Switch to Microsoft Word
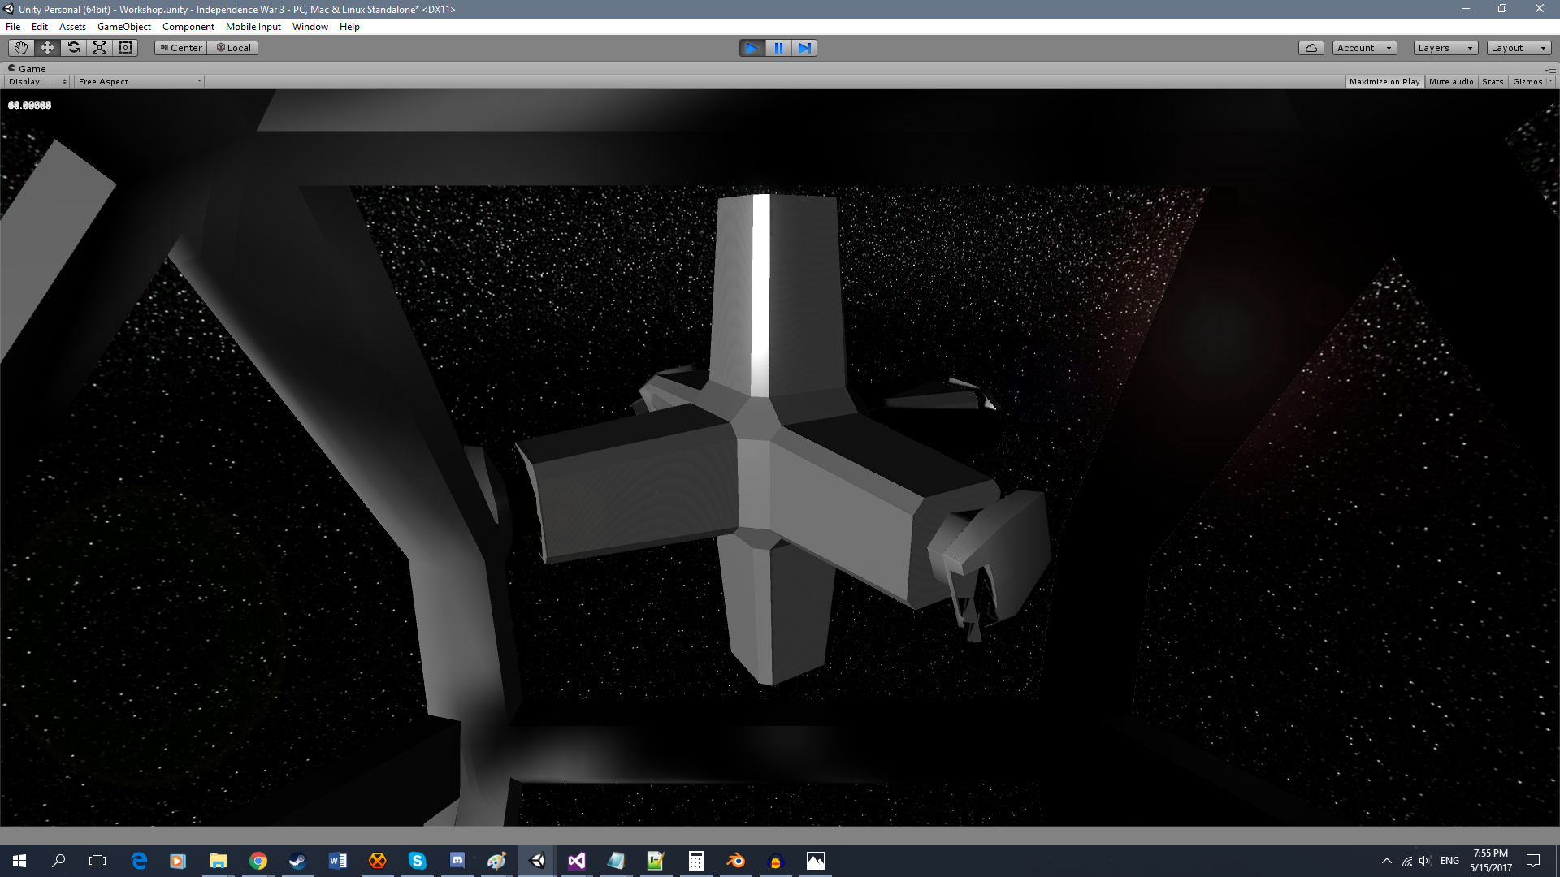Screen dimensions: 1560x877 pyautogui.click(x=337, y=861)
